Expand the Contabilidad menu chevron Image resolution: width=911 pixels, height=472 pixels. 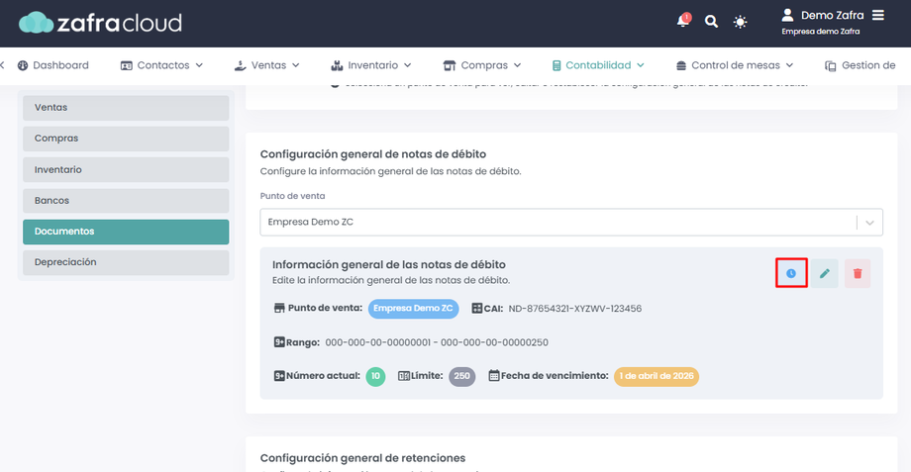click(641, 65)
